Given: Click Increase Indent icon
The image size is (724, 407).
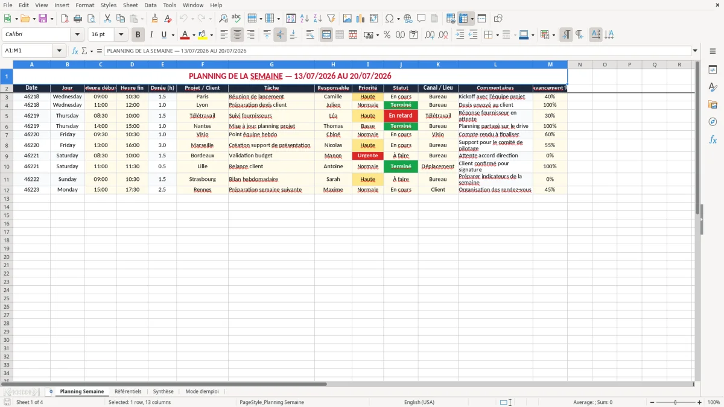Looking at the screenshot, I should [460, 35].
